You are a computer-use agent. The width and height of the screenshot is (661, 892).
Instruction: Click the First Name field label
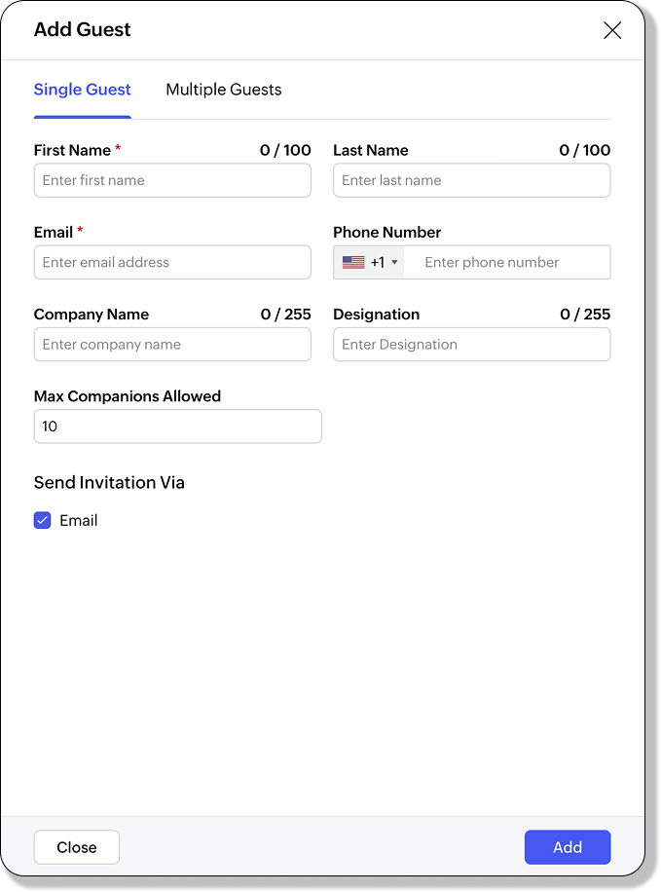click(72, 150)
